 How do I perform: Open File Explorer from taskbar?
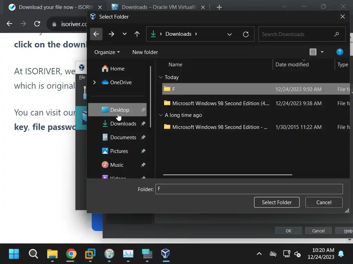click(x=52, y=254)
